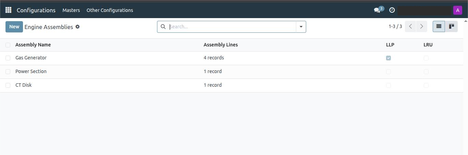Click the New button
468x155 pixels.
coord(14,27)
